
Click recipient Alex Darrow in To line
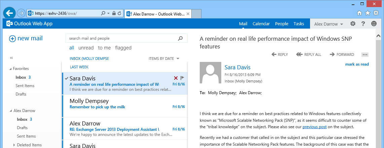click(x=250, y=93)
